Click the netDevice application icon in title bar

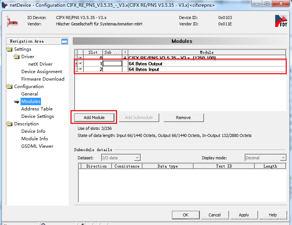coord(4,5)
